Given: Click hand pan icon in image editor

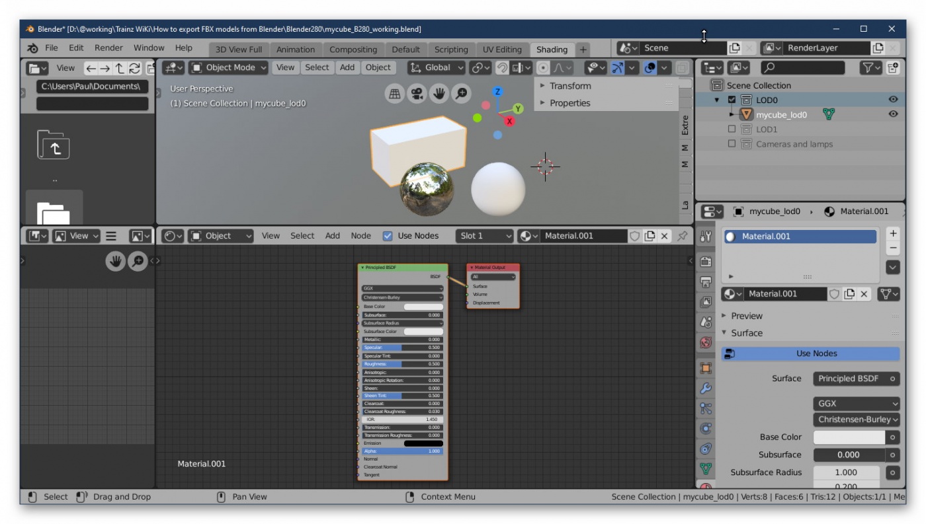Looking at the screenshot, I should [x=115, y=262].
